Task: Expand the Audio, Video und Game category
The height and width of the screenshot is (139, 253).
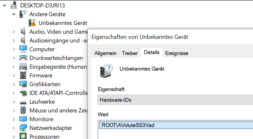Action: tap(14, 32)
